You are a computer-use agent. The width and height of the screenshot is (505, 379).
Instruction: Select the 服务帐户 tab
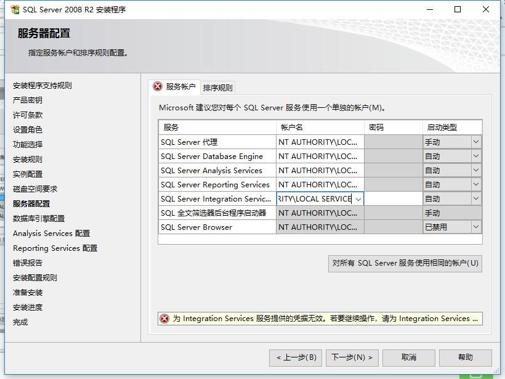(174, 87)
